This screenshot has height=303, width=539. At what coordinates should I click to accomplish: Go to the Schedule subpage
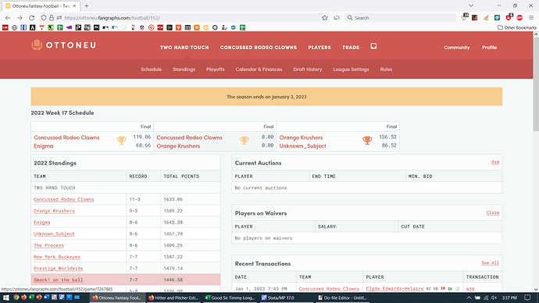(152, 69)
